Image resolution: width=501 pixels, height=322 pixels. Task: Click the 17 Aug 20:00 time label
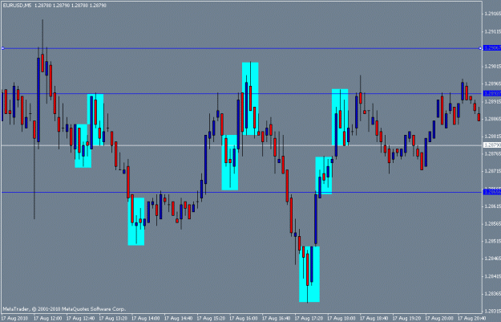(438, 319)
